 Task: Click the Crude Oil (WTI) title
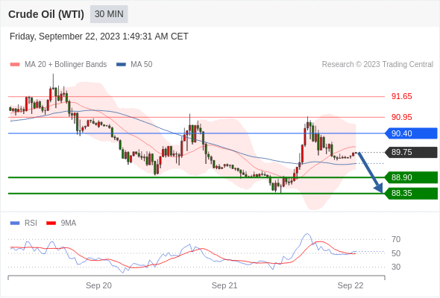46,14
